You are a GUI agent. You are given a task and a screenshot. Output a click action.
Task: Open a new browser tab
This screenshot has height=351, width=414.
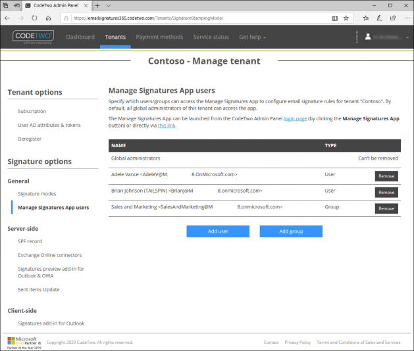click(x=97, y=5)
